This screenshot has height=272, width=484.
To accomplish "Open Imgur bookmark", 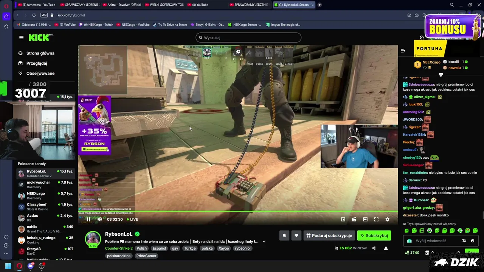I will 283,25.
